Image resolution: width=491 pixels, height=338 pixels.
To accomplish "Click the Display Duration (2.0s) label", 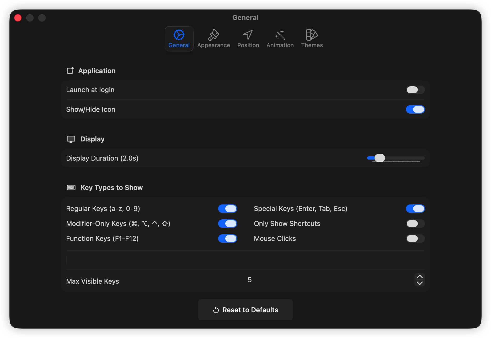I will click(x=102, y=158).
